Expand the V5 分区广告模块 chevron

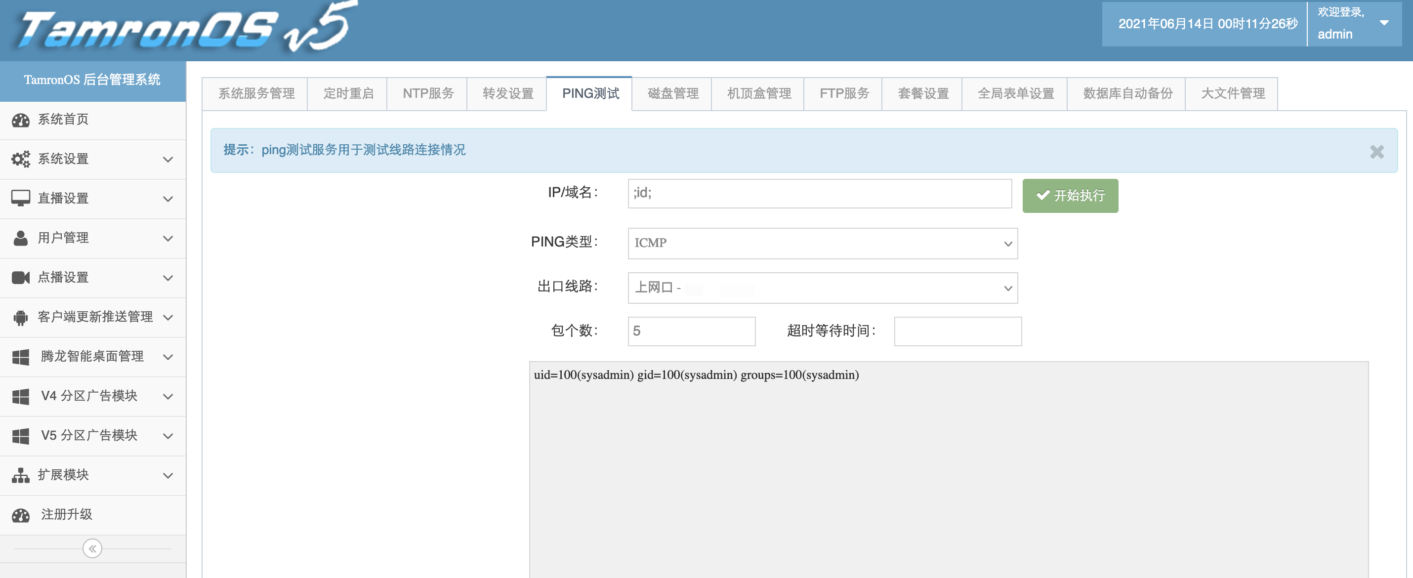168,436
